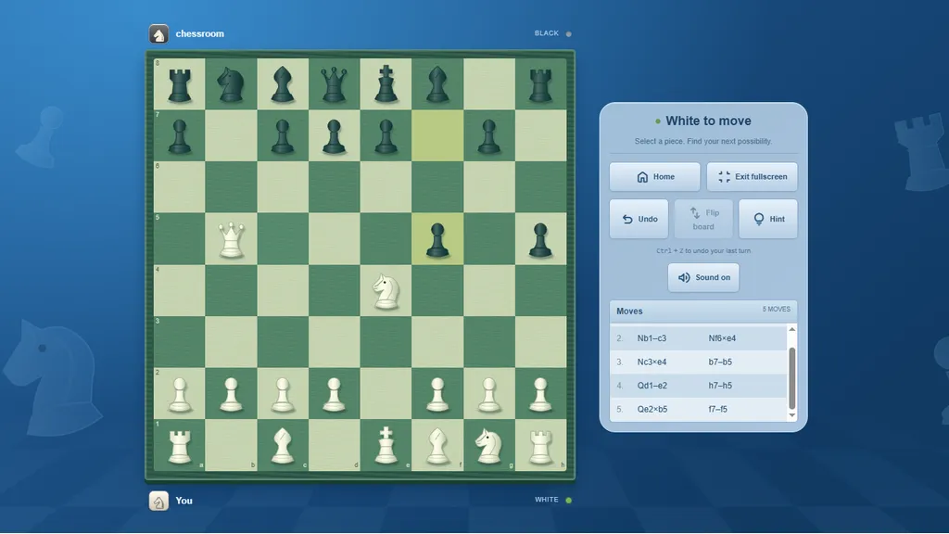Click the highlighted empty f7 square

[x=437, y=135]
